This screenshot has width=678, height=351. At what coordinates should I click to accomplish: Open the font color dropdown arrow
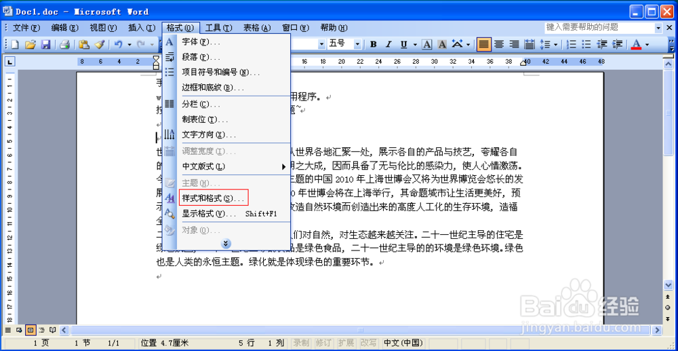647,44
